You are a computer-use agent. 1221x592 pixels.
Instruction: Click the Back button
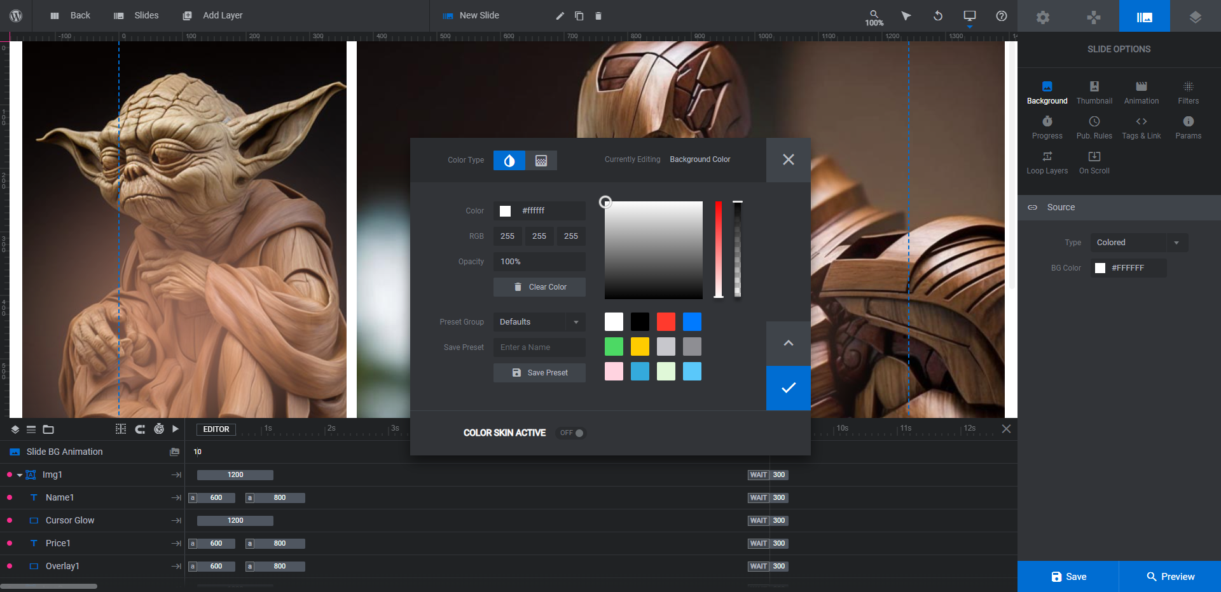coord(71,16)
